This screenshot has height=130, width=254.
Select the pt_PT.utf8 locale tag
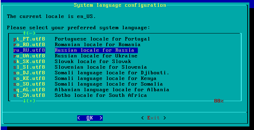[x=29, y=39]
